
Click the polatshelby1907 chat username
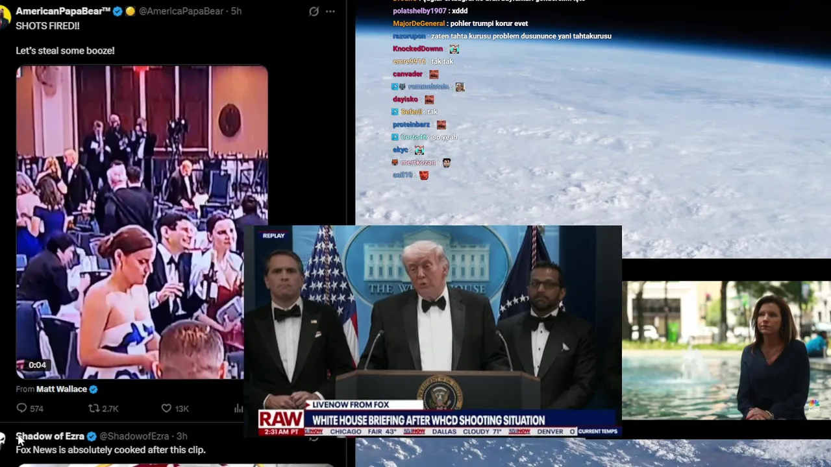pos(419,11)
